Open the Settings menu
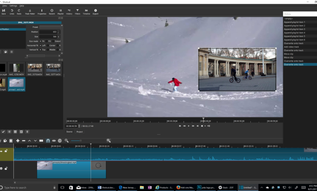Viewport: 317px width, 191px height. tap(13, 6)
